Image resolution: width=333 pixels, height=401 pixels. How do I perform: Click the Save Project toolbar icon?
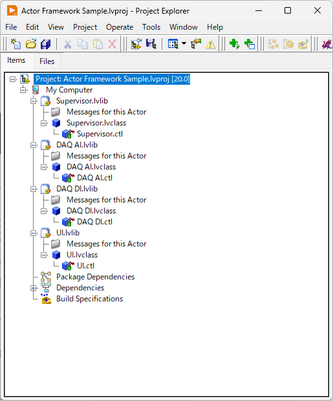[x=151, y=44]
